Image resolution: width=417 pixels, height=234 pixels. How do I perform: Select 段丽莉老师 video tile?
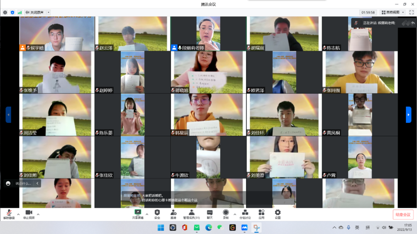tap(208, 33)
